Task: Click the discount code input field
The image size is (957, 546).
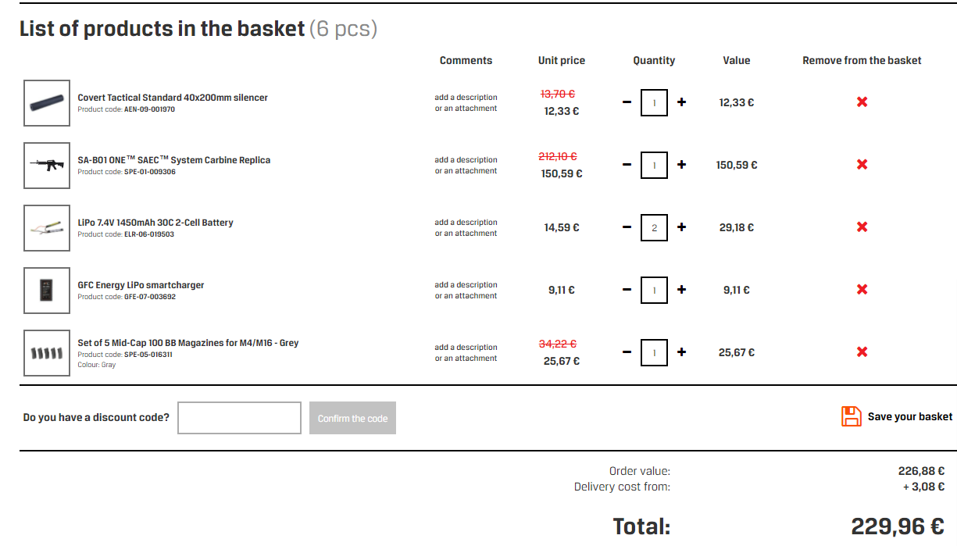Action: click(x=239, y=418)
